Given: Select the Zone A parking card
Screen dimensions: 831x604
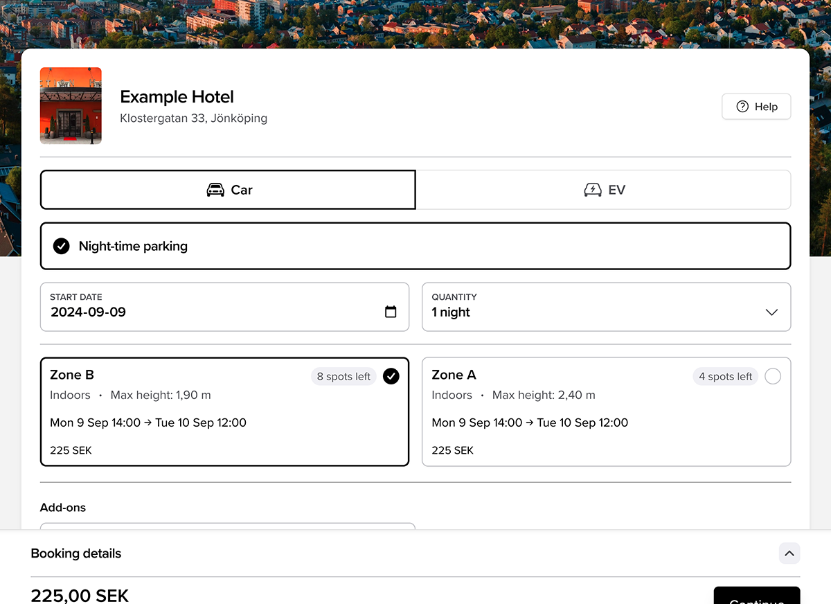Looking at the screenshot, I should point(606,411).
